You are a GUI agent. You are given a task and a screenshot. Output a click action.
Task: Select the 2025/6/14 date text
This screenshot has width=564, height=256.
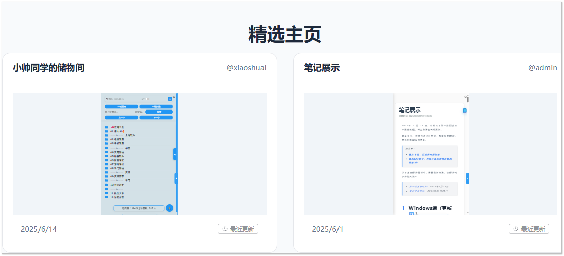tap(39, 229)
